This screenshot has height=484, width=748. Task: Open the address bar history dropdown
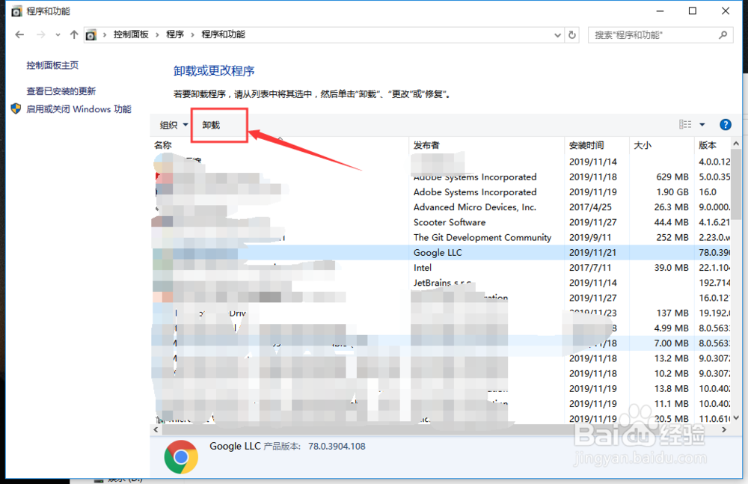557,34
